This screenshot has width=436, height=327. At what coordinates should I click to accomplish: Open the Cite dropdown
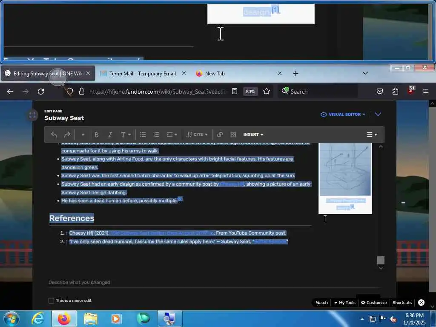click(197, 135)
